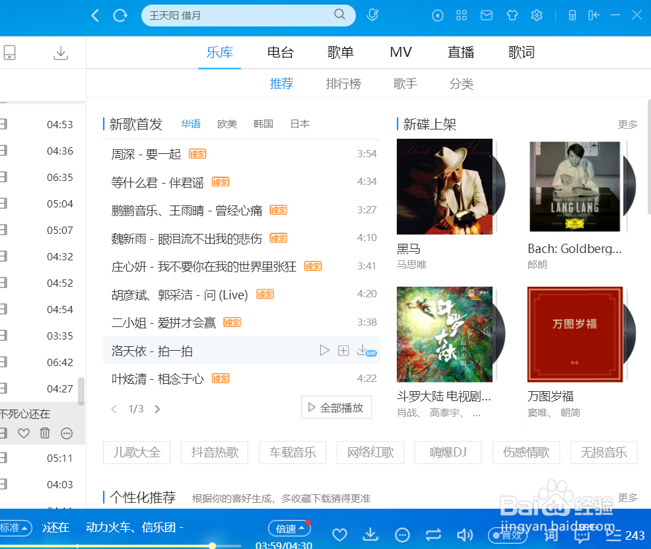
Task: Go back using the top-bar back arrow
Action: click(95, 16)
